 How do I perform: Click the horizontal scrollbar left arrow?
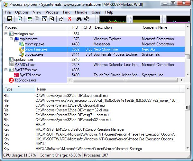tap(70, 80)
